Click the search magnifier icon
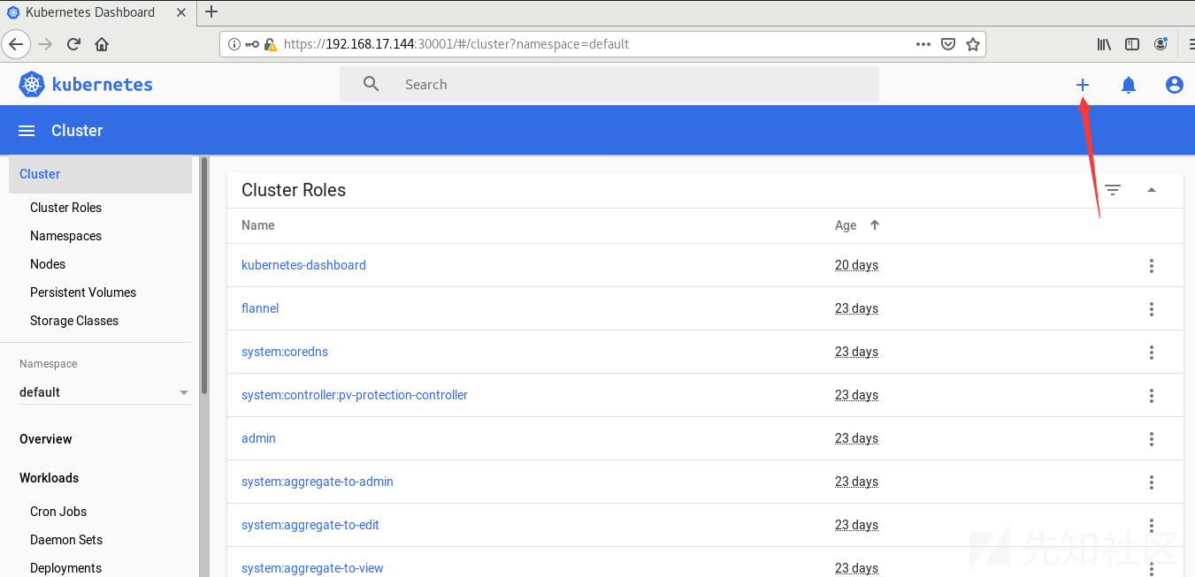 [372, 84]
